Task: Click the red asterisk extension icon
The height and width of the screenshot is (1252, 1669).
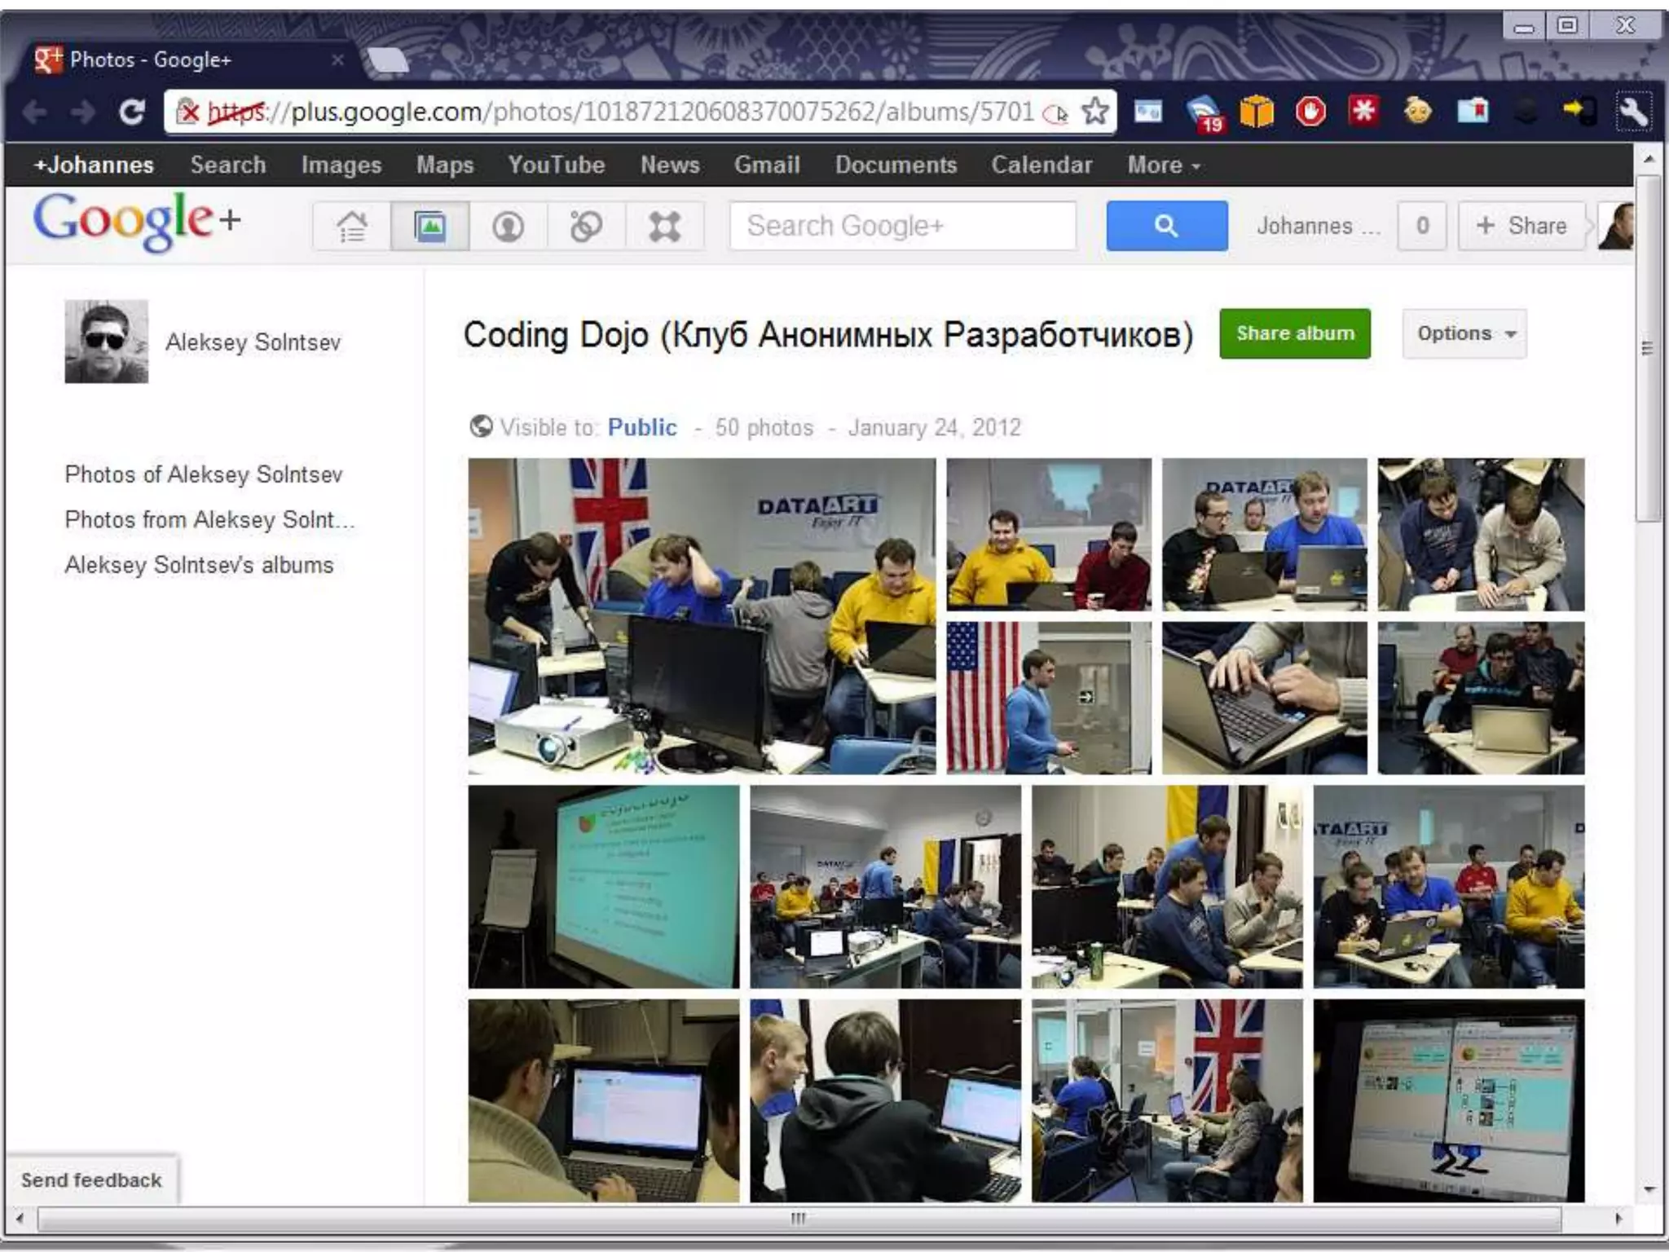Action: [x=1364, y=111]
